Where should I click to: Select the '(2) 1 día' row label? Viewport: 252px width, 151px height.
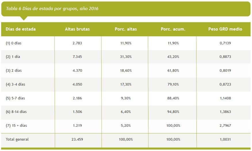pos(13,57)
